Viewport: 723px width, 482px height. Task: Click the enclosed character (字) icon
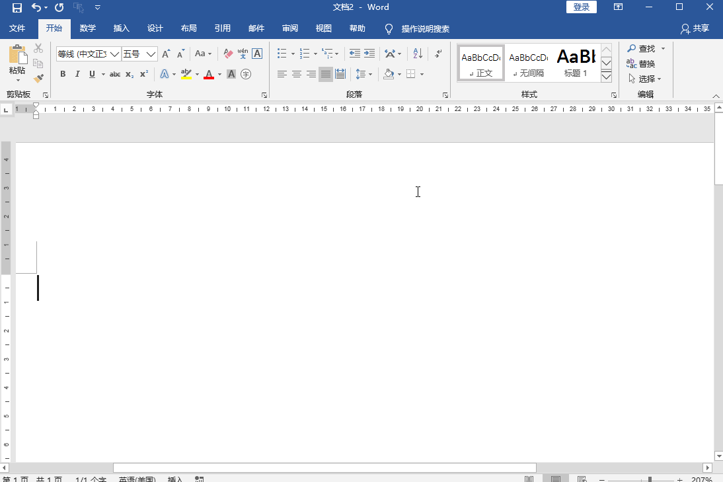tap(246, 74)
